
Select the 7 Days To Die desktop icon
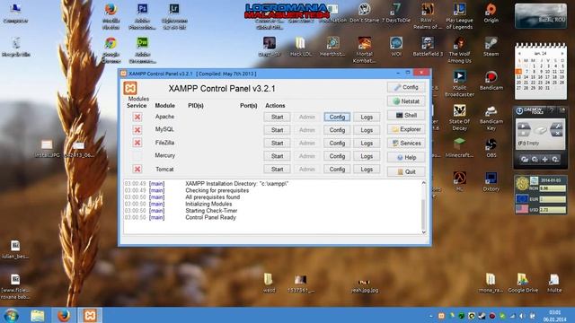pyautogui.click(x=396, y=13)
